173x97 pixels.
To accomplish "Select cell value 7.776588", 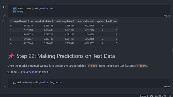I will [x=28, y=30].
